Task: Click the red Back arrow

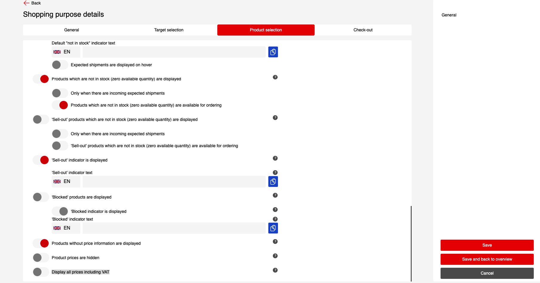Action: (27, 3)
